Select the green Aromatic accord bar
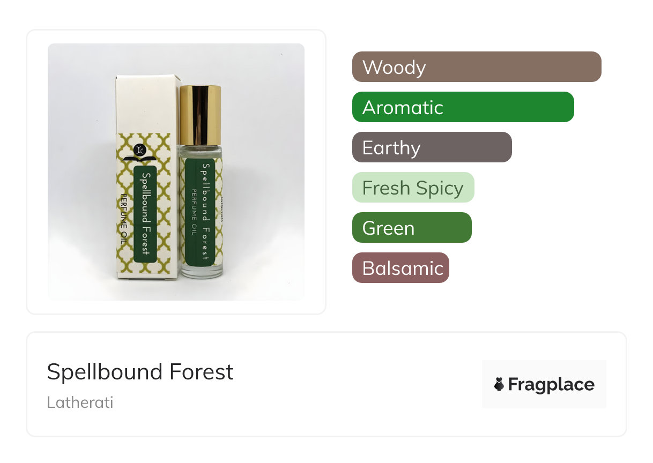The image size is (653, 463). pyautogui.click(x=463, y=107)
